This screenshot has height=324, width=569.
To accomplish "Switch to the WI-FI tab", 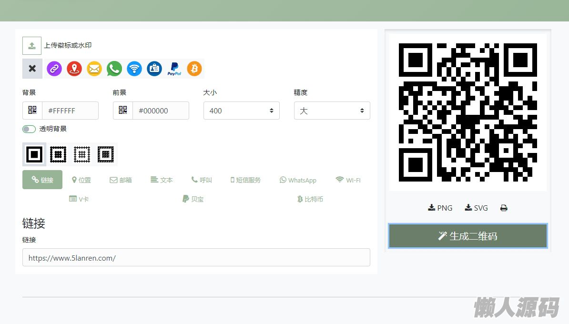I will coord(348,180).
